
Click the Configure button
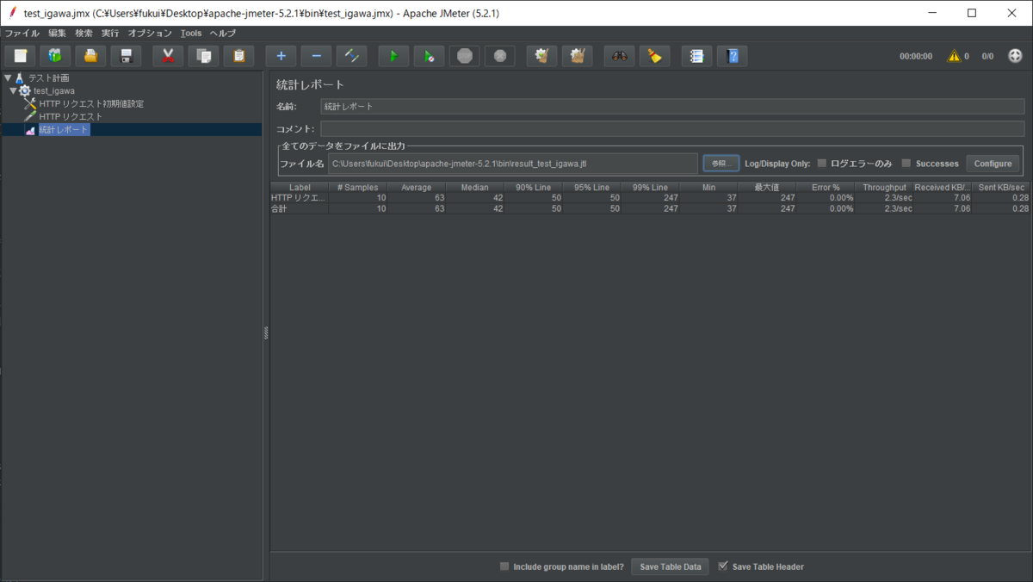993,164
